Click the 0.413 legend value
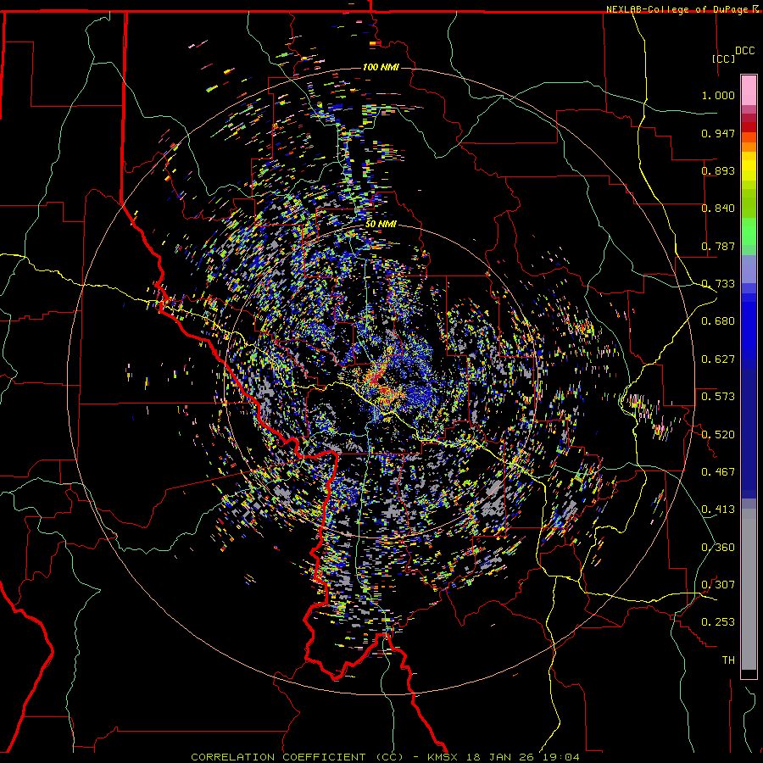Viewport: 763px width, 763px height. (x=718, y=510)
